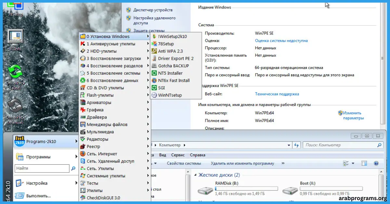Click the NT5 Installer icon

click(154, 73)
